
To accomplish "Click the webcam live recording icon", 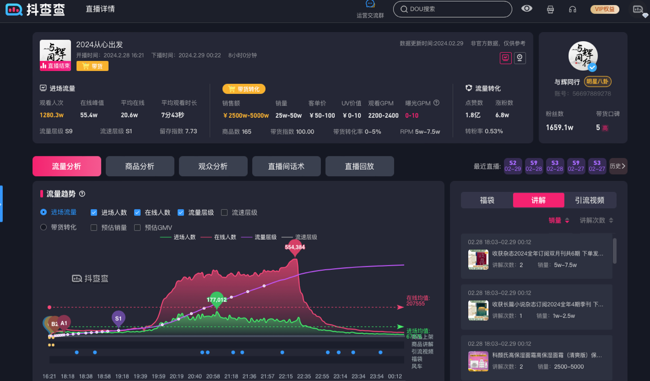I will click(519, 58).
